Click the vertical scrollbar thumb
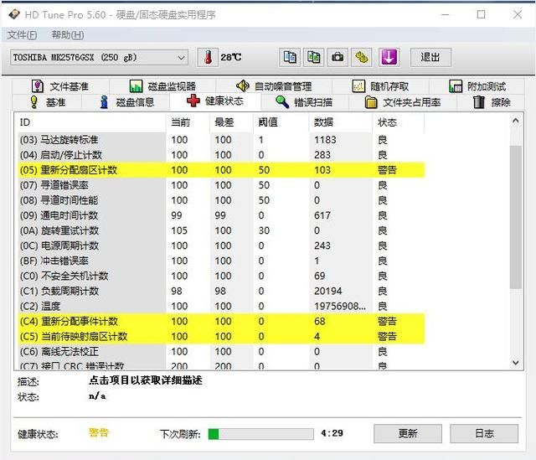This screenshot has width=536, height=460. click(516, 217)
